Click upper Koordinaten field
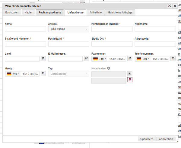181x148 pixels. [109, 74]
